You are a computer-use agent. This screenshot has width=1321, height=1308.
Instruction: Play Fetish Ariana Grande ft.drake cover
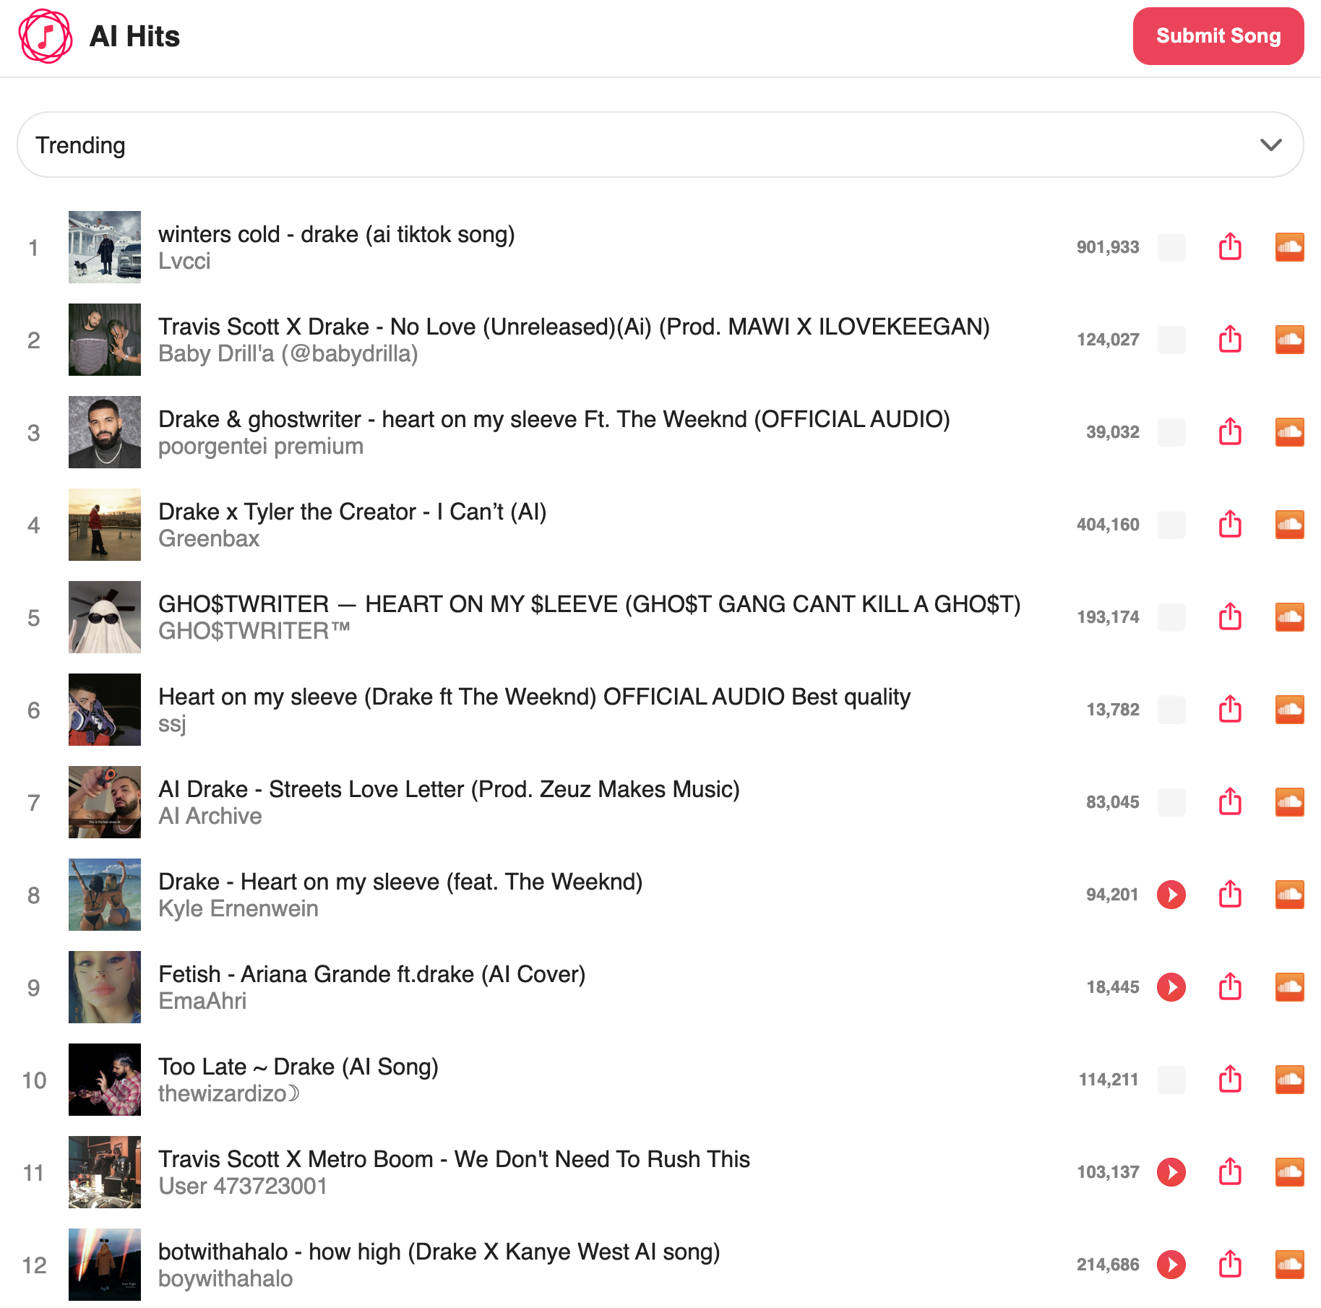1171,987
